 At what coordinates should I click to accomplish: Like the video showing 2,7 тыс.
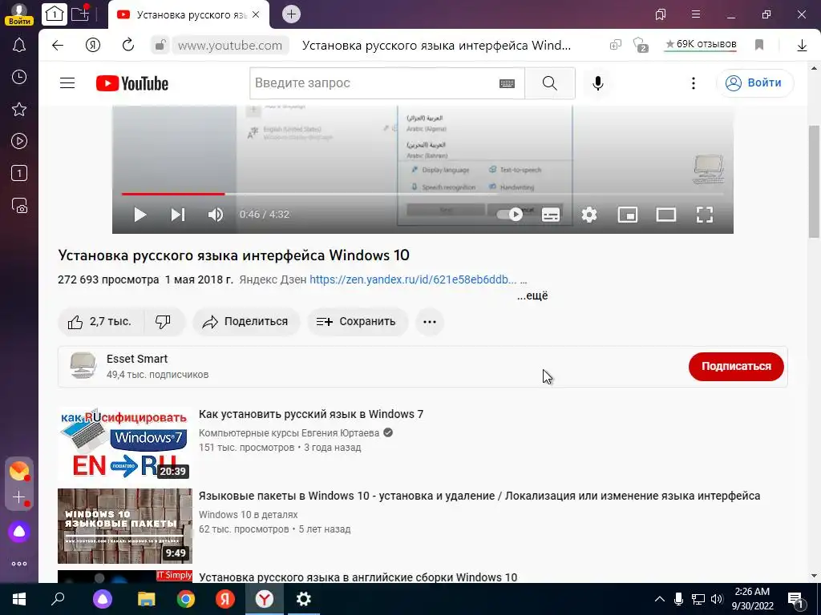tap(100, 322)
